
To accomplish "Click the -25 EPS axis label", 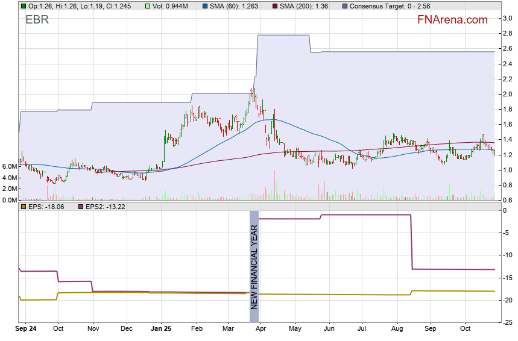I will (x=508, y=323).
